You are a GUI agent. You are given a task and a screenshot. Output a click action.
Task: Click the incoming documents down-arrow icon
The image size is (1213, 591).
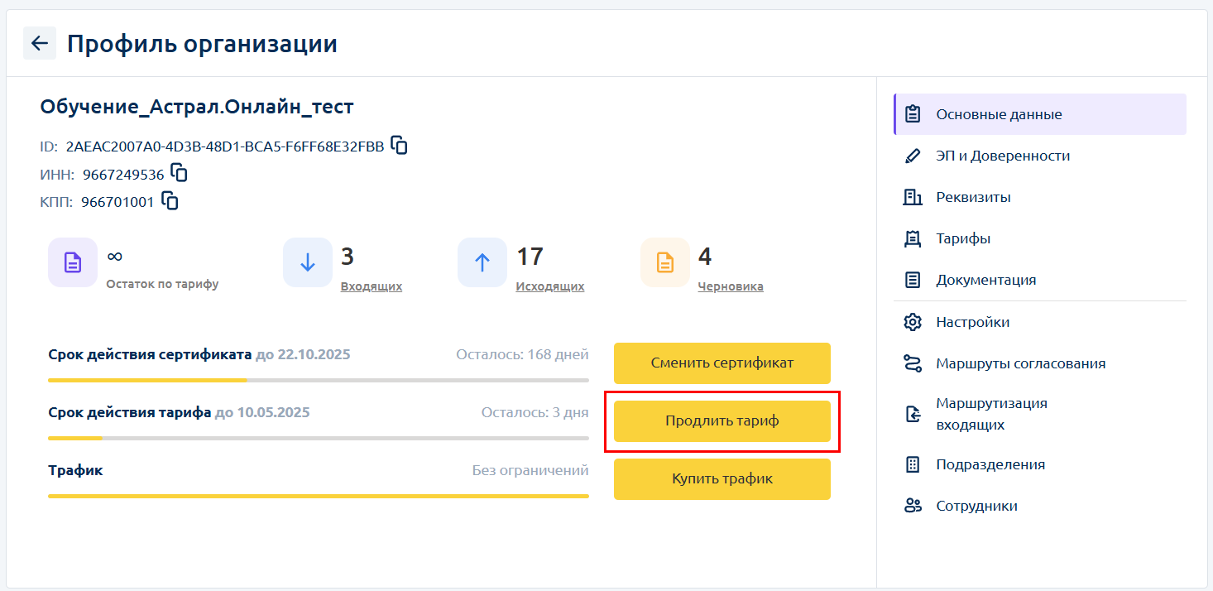tap(308, 262)
